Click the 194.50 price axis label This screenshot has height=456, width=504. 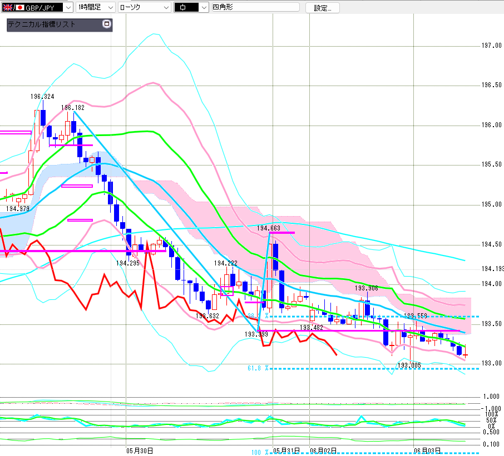point(491,244)
